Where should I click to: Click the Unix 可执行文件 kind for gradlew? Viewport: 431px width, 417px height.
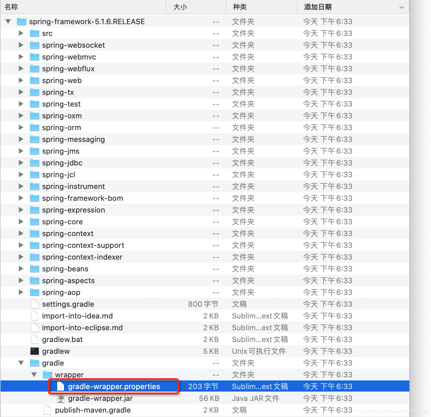click(259, 351)
